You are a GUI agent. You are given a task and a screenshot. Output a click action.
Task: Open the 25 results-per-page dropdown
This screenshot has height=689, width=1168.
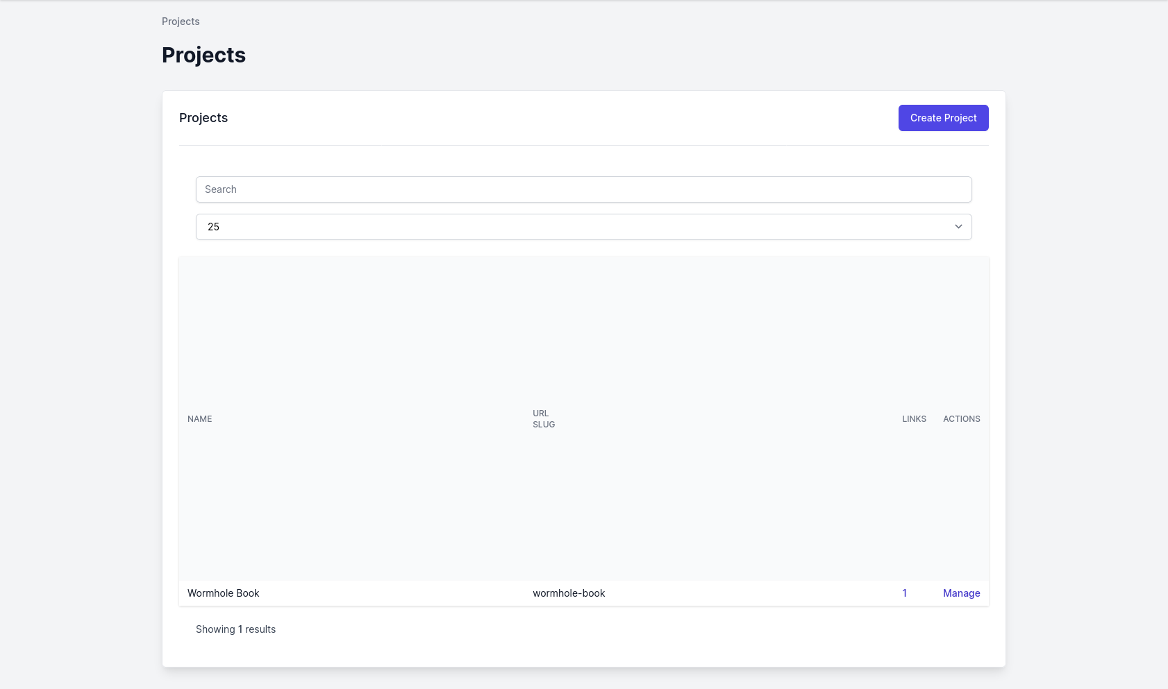[x=583, y=227]
